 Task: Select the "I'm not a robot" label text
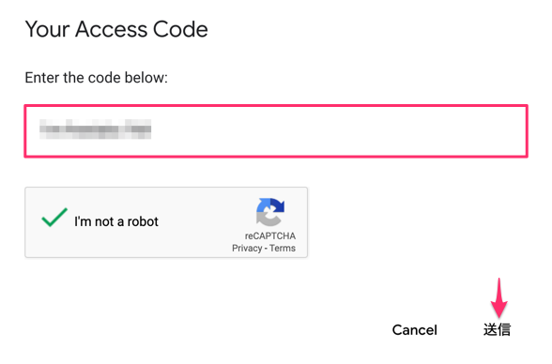(x=116, y=221)
